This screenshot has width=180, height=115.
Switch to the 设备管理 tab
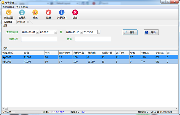8,22
